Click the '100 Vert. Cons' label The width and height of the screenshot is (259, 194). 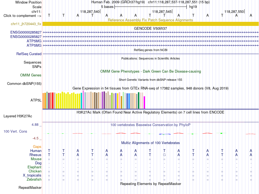click(15, 131)
